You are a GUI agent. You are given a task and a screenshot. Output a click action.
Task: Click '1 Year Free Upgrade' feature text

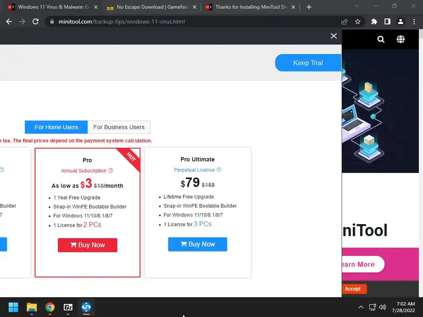tap(76, 198)
